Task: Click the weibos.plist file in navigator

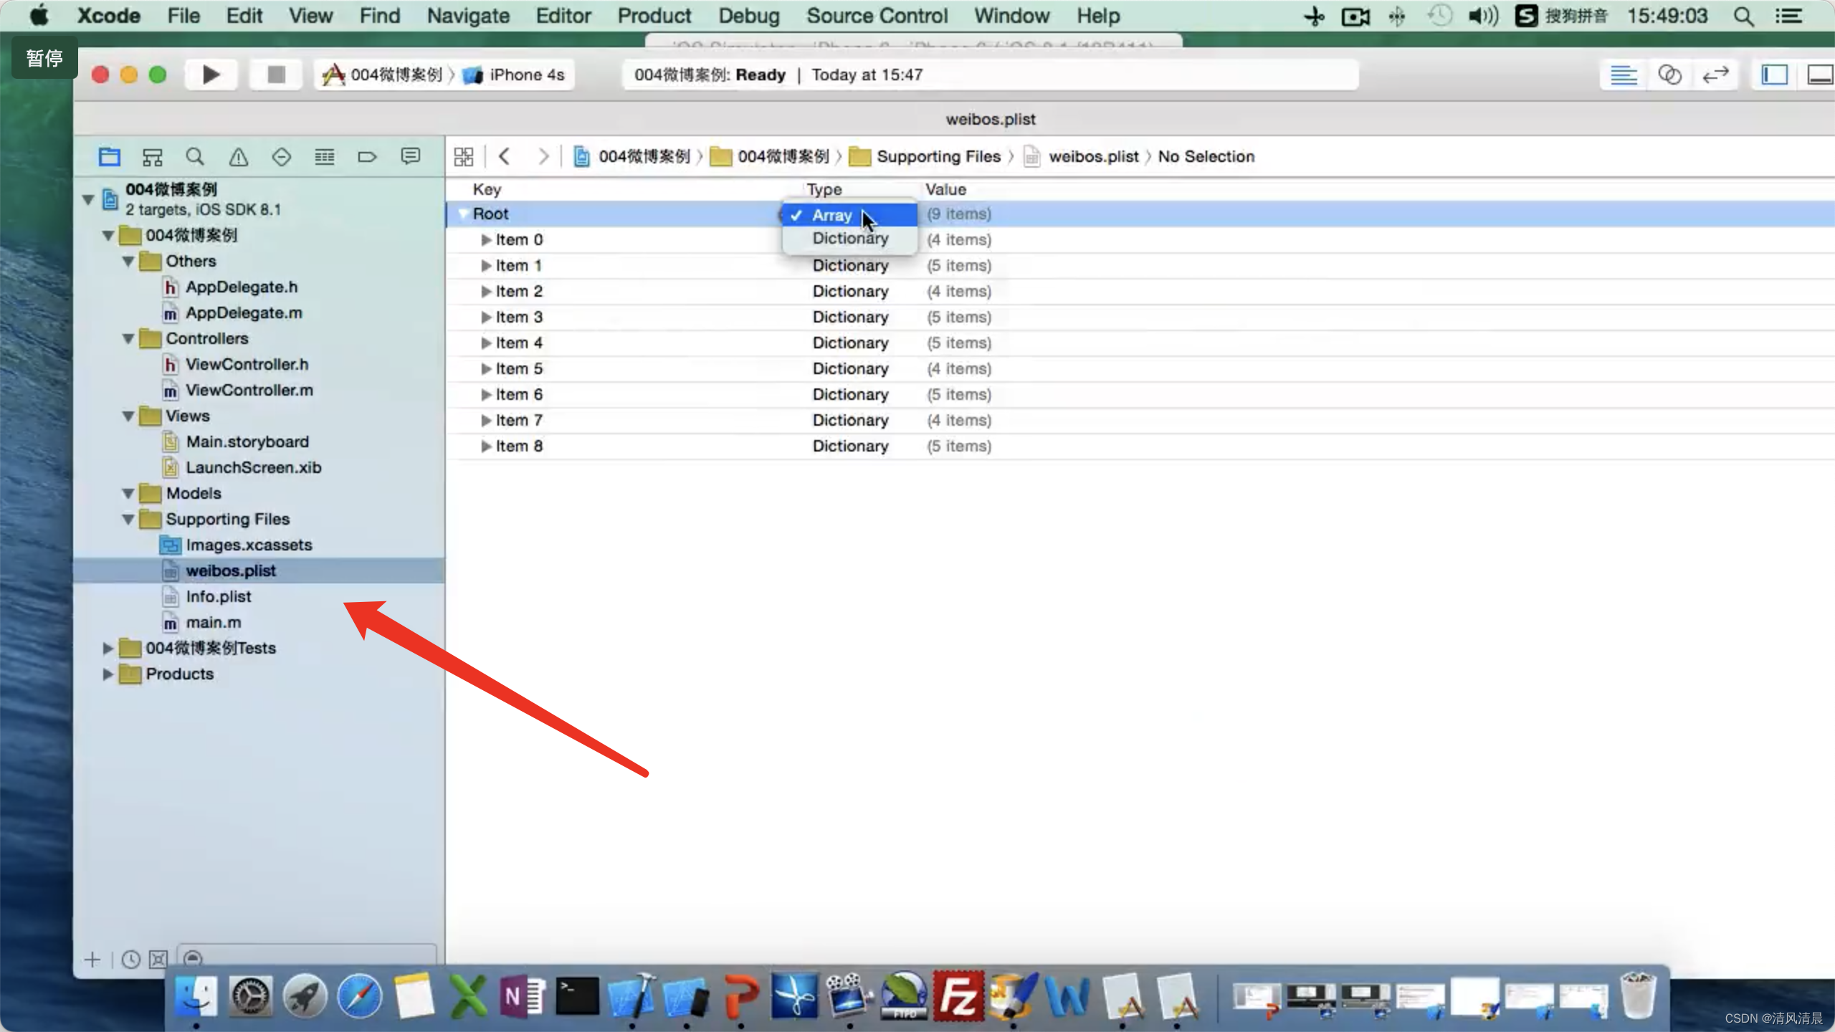Action: [231, 570]
